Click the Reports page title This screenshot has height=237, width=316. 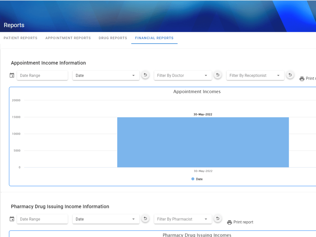tap(14, 25)
